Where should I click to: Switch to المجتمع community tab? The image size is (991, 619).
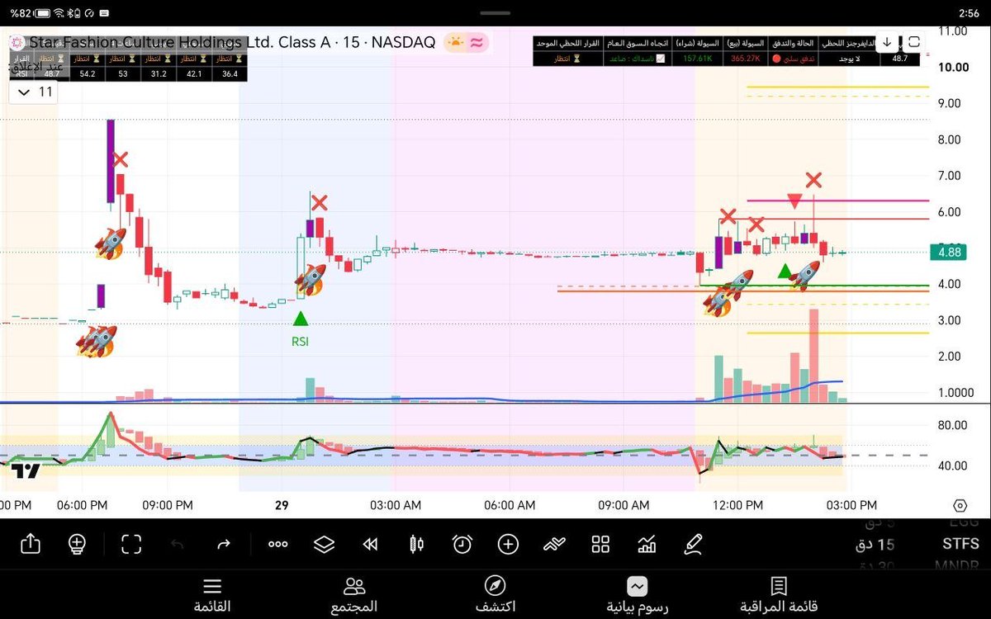click(354, 594)
